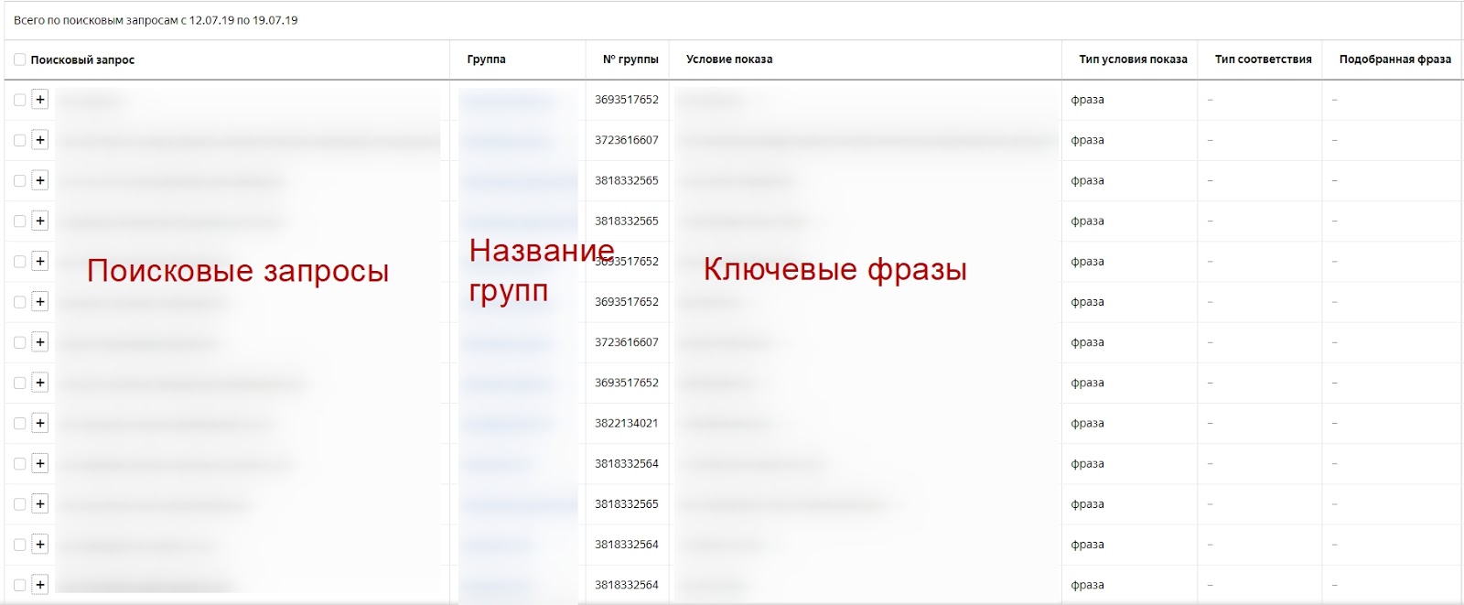This screenshot has width=1464, height=605.
Task: Expand first row of group 3818332564
Action: 40,463
